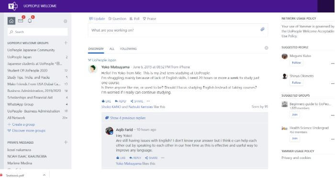Add a new group with plus icon
This screenshot has width=335, height=178.
tap(66, 43)
